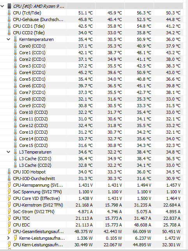Screen dimensions: 188x251
Task: Select the Core3 (CCD1) sensor row label
Action: coord(32,66)
